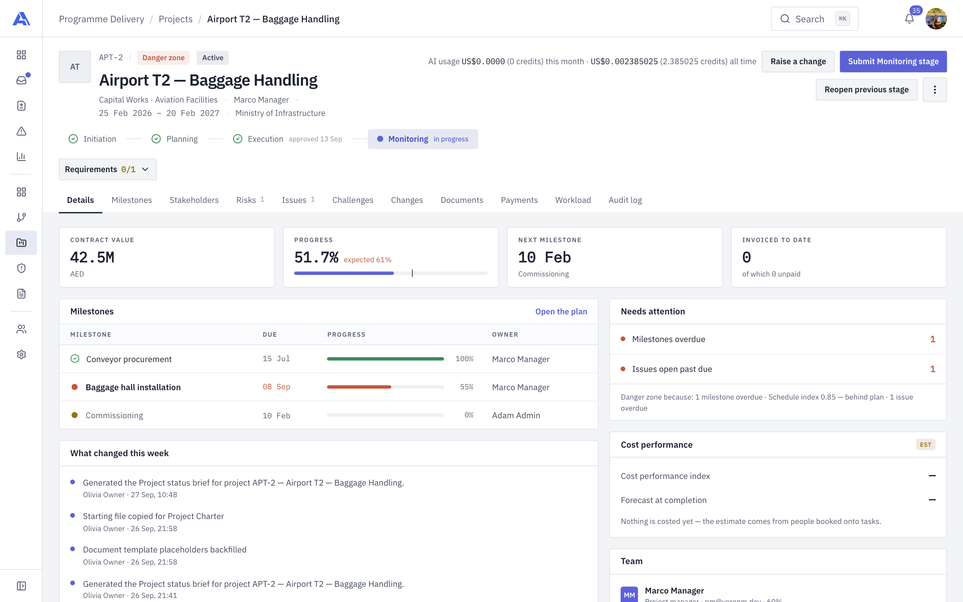Open the plan via the Open the plan link

coord(561,312)
